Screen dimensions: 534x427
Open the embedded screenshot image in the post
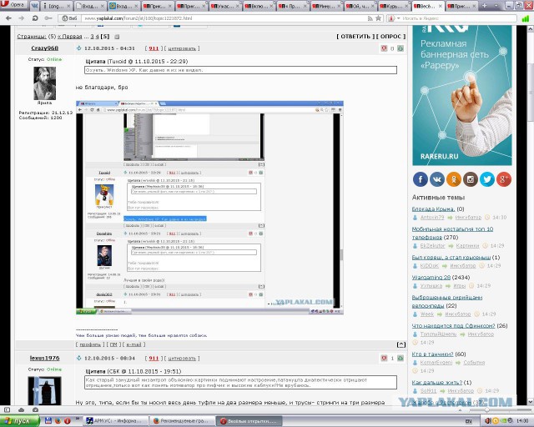tap(209, 207)
